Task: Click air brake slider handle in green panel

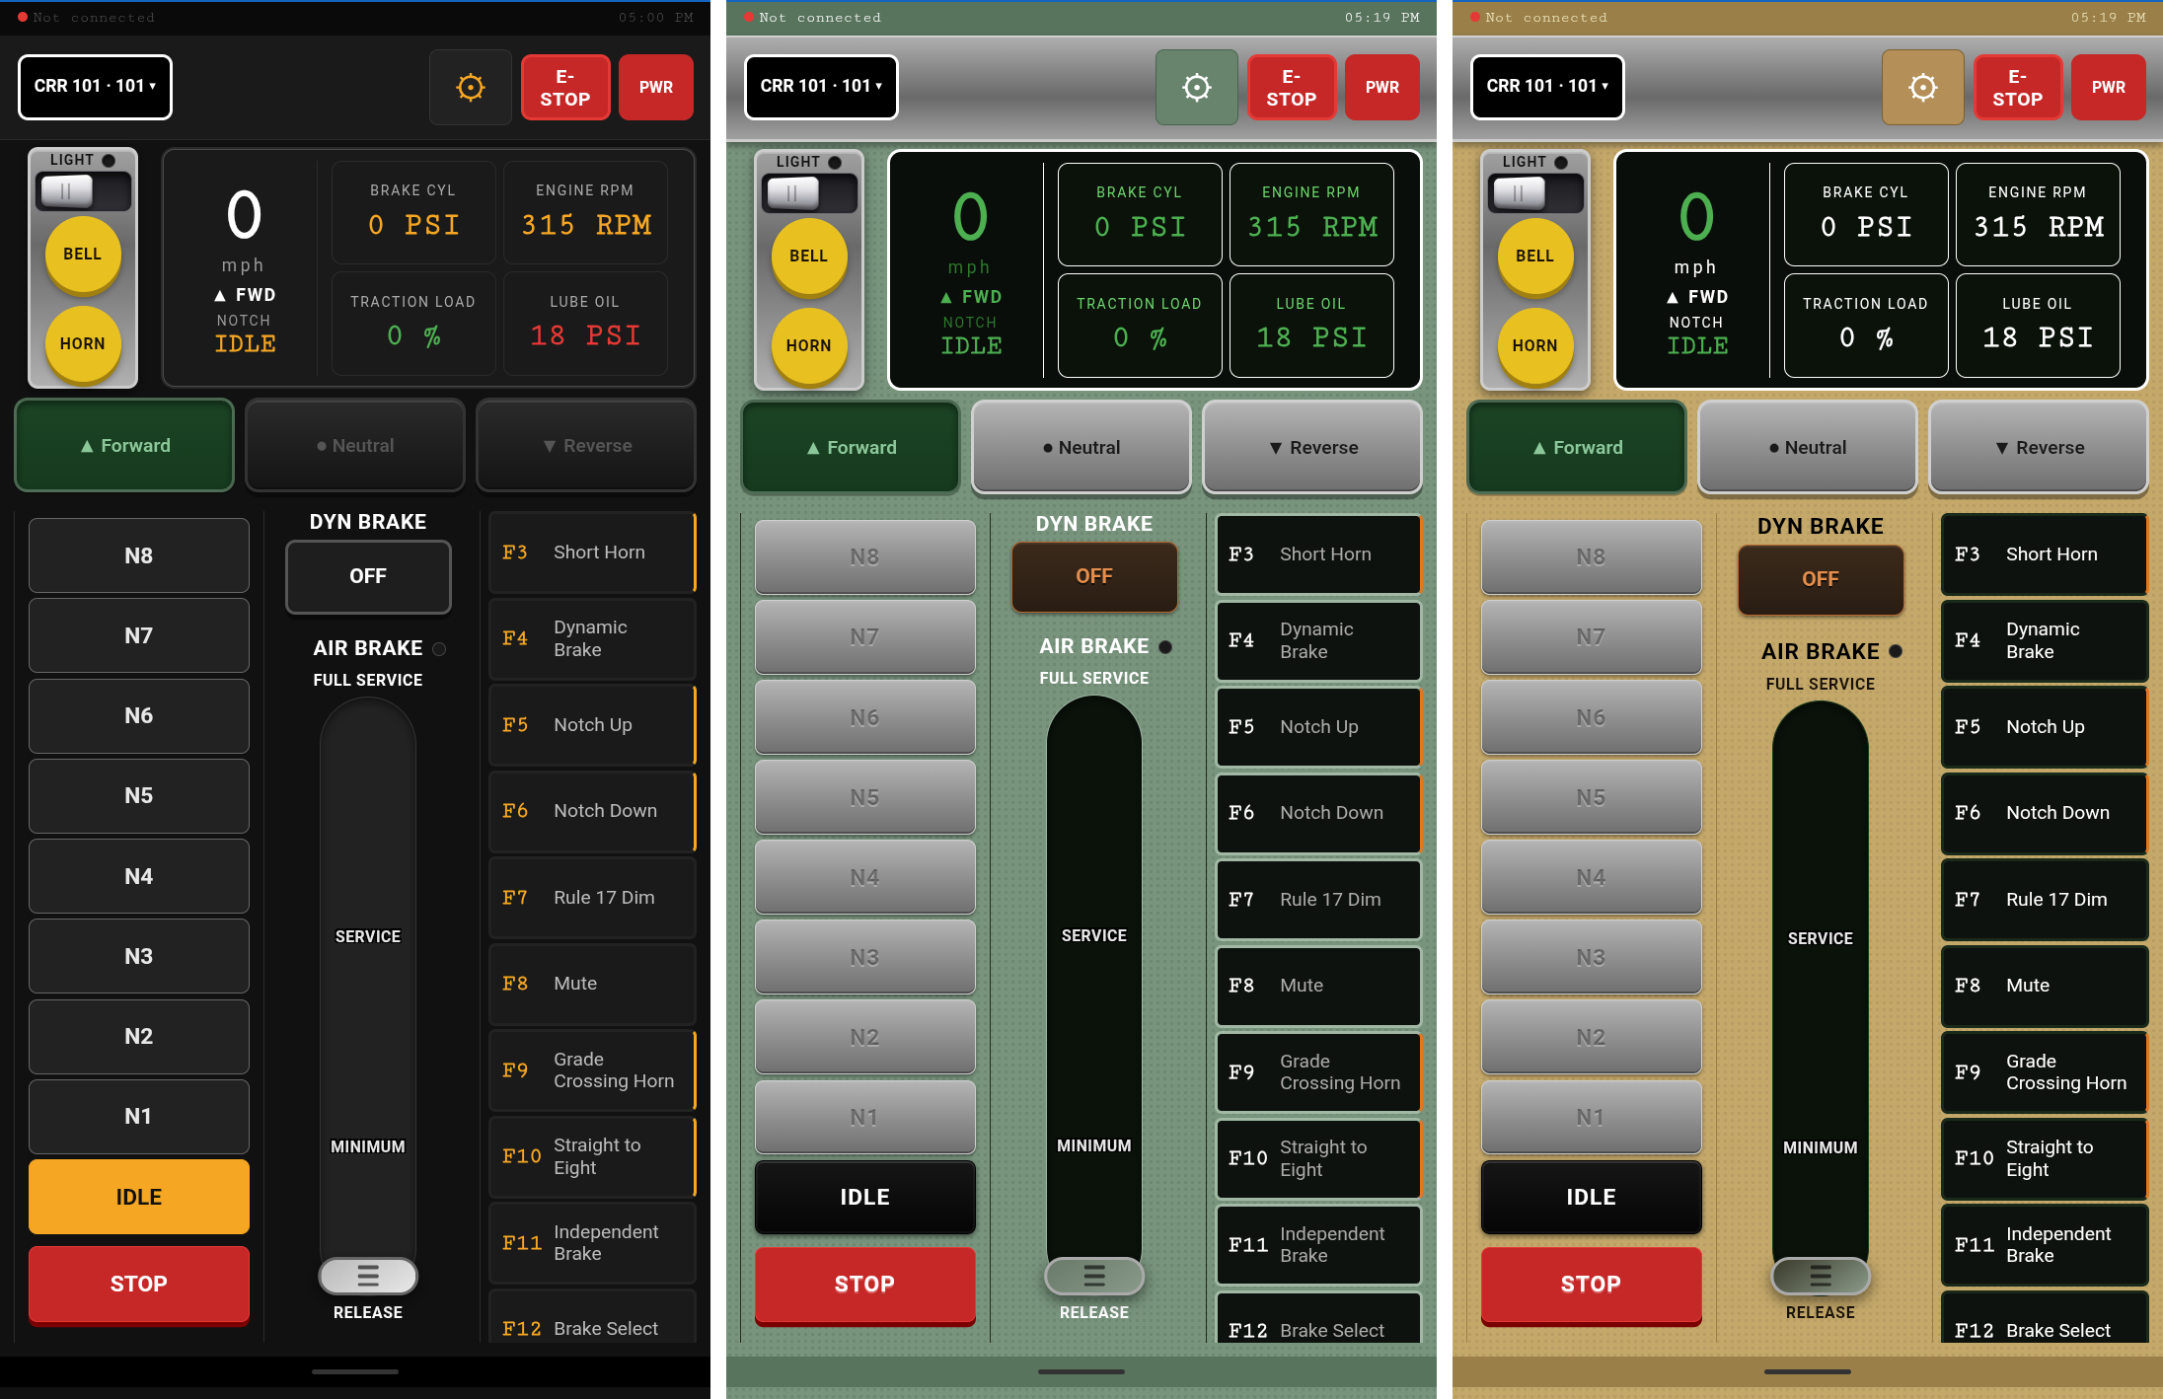Action: (x=1094, y=1276)
